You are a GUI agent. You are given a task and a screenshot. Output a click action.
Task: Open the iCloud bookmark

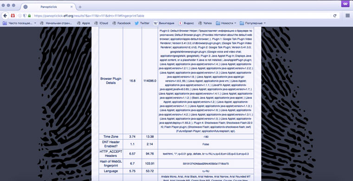[101, 23]
